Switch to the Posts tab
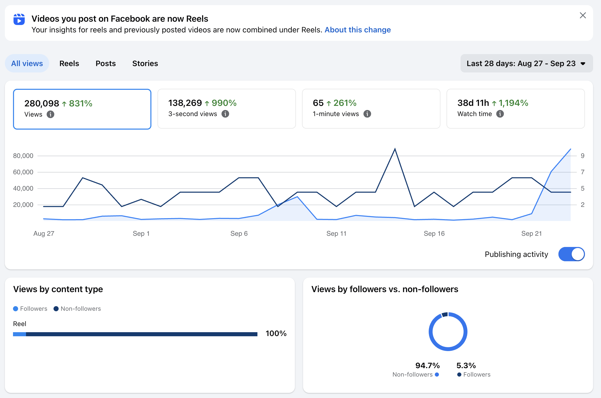The height and width of the screenshot is (398, 601). pyautogui.click(x=106, y=63)
